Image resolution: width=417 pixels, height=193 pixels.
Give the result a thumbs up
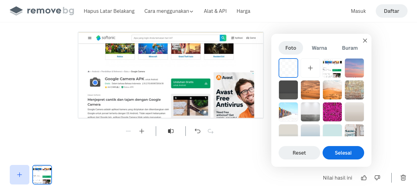coord(364,178)
